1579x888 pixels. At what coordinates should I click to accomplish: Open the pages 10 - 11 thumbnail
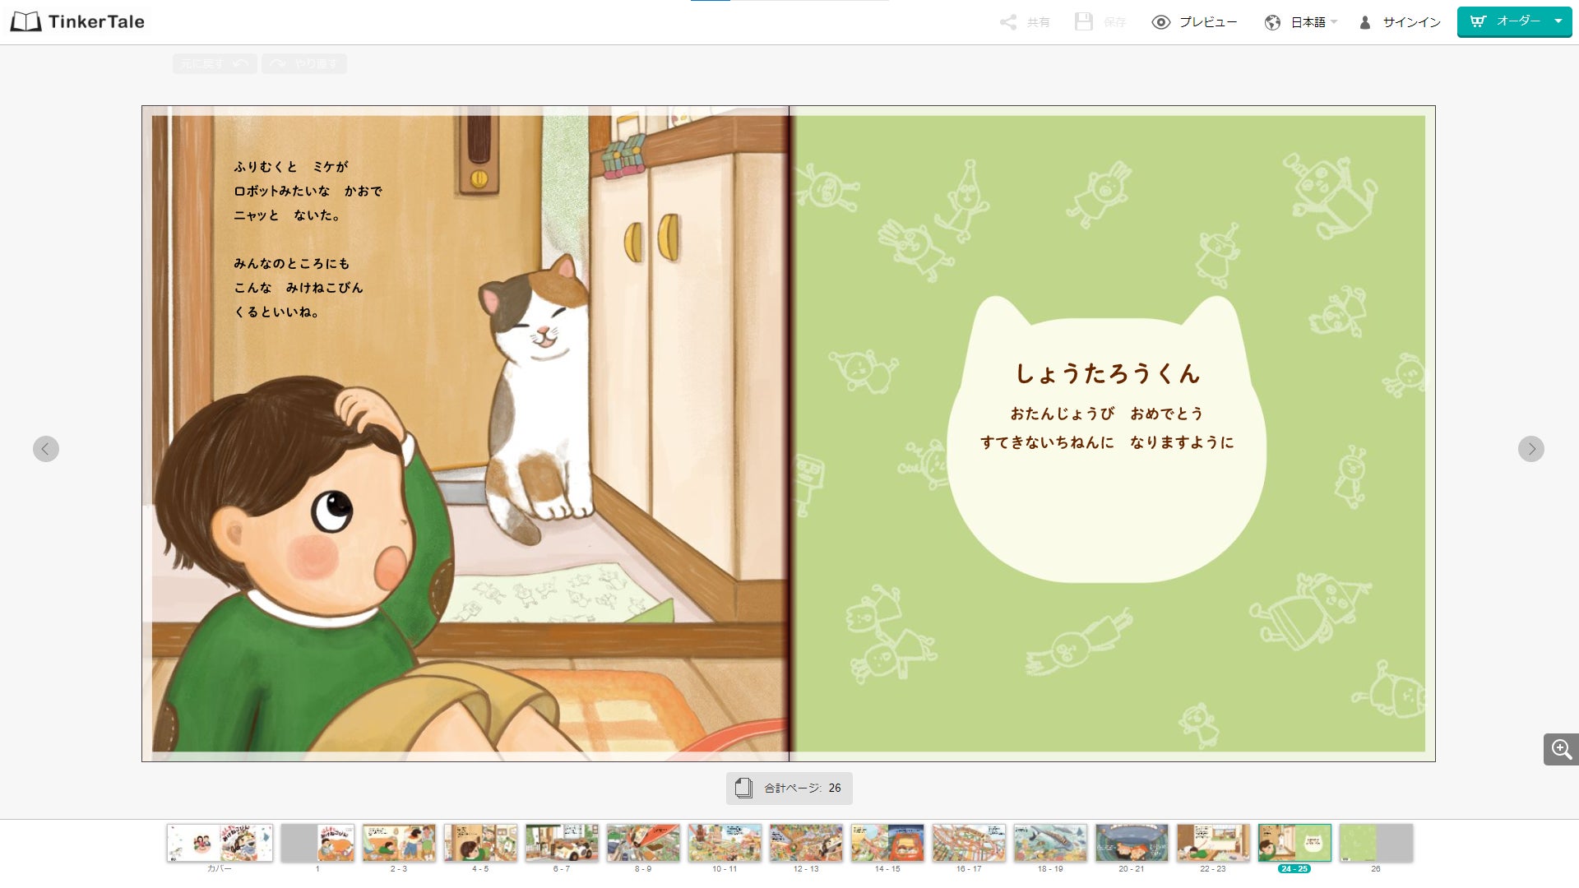click(x=725, y=843)
